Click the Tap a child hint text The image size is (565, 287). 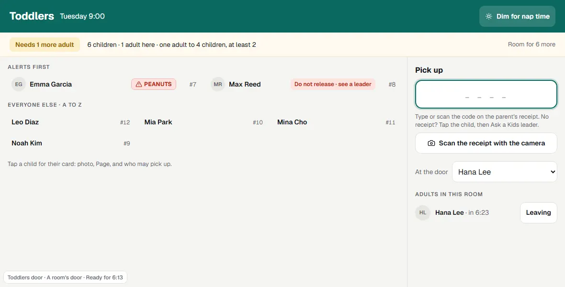pos(90,164)
